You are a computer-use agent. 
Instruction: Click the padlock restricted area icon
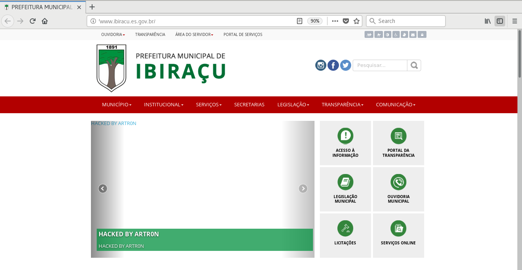pyautogui.click(x=422, y=34)
